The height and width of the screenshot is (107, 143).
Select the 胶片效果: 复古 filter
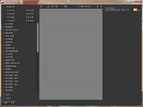point(12,84)
